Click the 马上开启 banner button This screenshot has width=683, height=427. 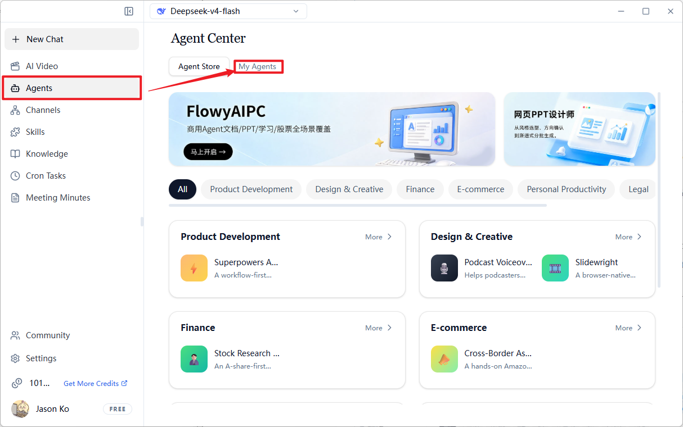point(208,152)
